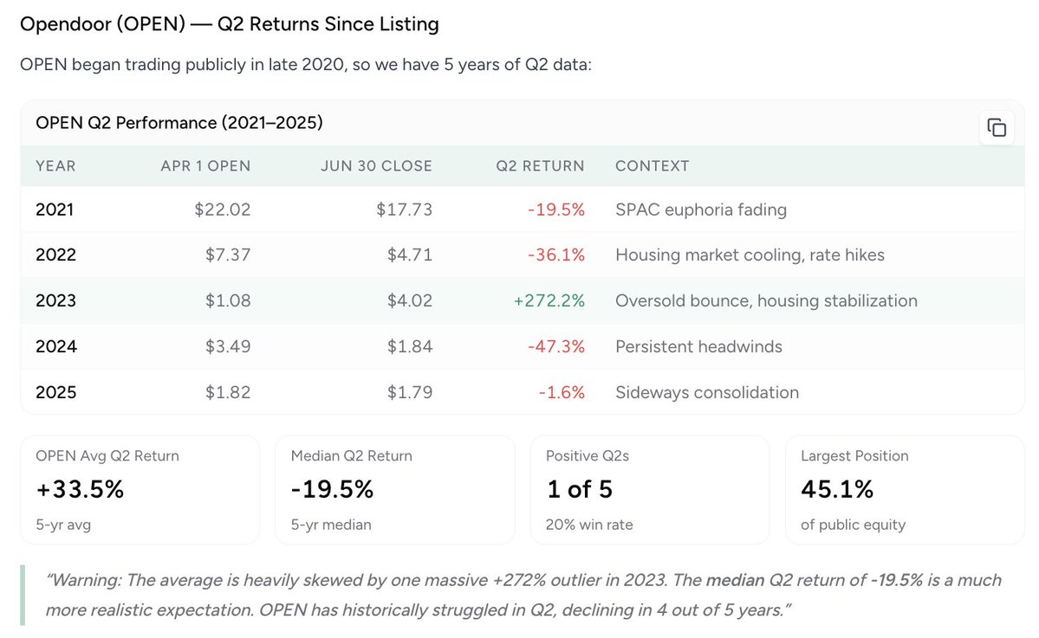Open the Positive Q2s stat card

tap(649, 489)
